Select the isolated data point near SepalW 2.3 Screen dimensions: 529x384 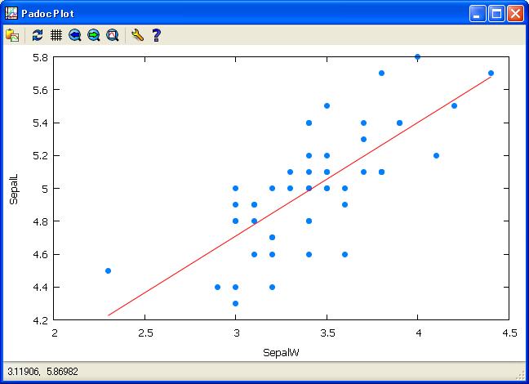click(x=108, y=270)
